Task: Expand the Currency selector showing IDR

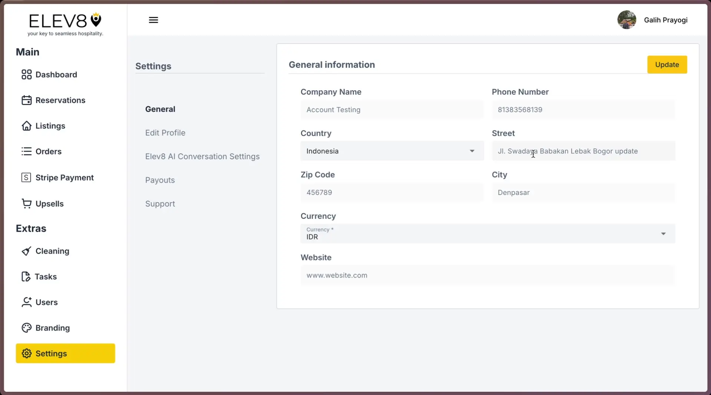Action: pyautogui.click(x=663, y=233)
